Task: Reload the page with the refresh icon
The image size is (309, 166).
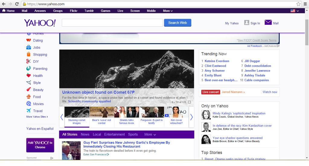Action: coord(17,4)
